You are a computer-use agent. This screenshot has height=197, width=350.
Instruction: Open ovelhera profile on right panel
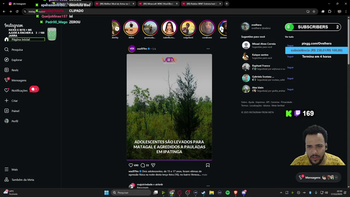click(256, 25)
